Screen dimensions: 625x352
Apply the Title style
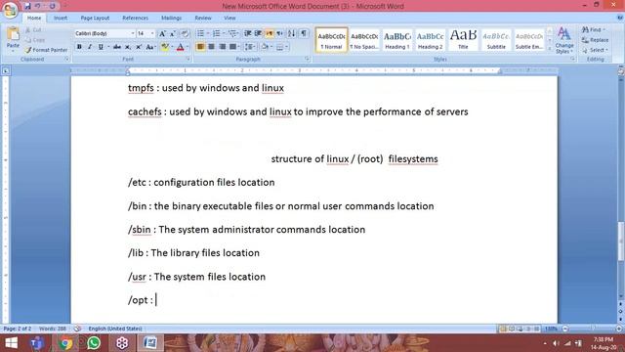[463, 40]
